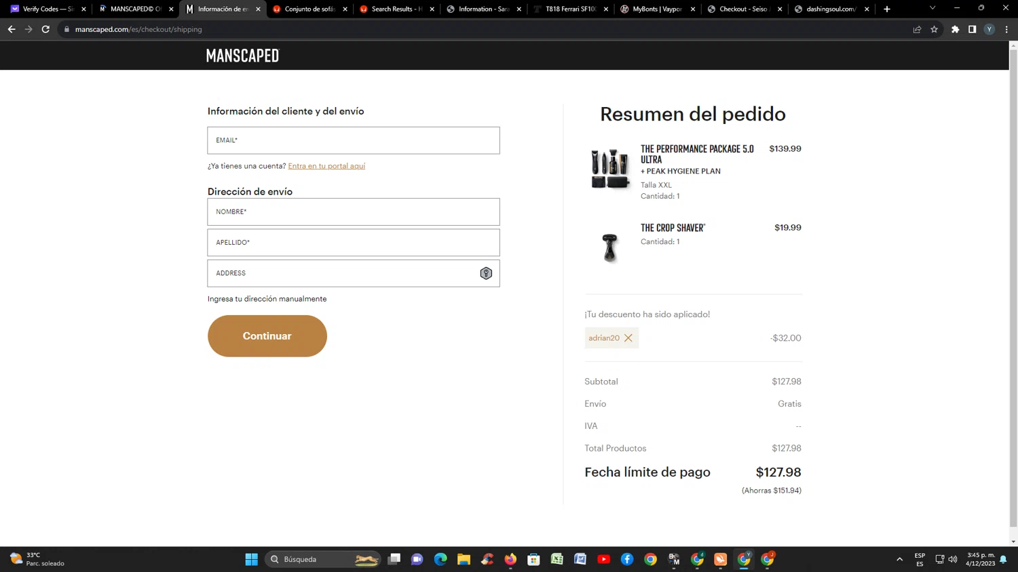Open the notifications bell in tray
Viewport: 1018px width, 572px height.
[x=1003, y=559]
